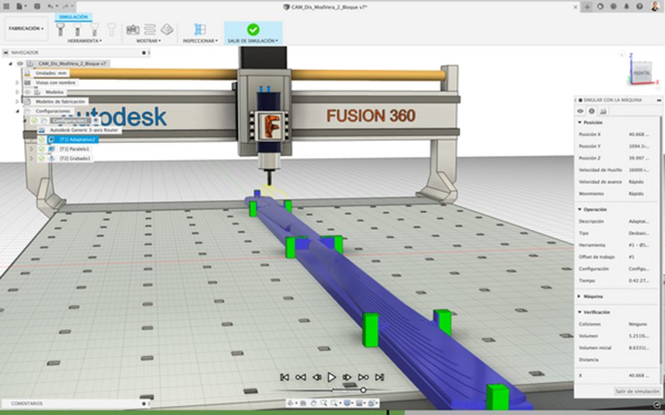Open the info tab in simulation panel
The width and height of the screenshot is (665, 415).
click(x=592, y=111)
